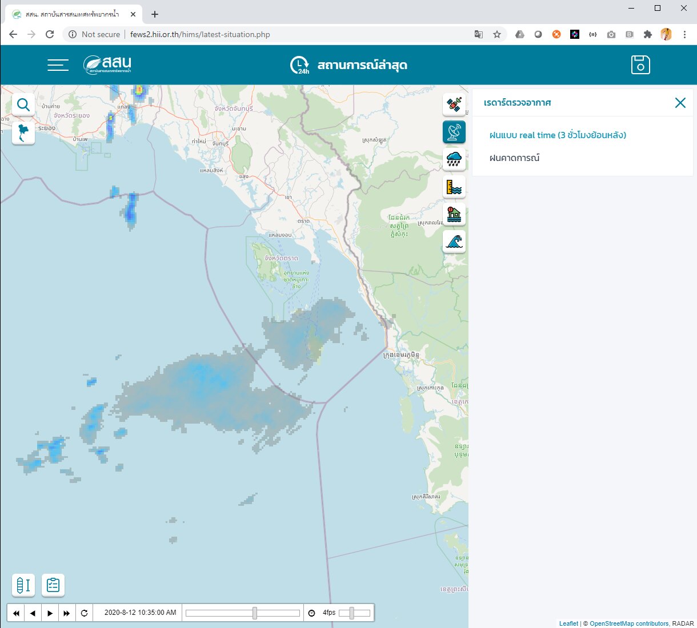Image resolution: width=697 pixels, height=628 pixels.
Task: Reload the page in Chrome
Action: point(50,34)
